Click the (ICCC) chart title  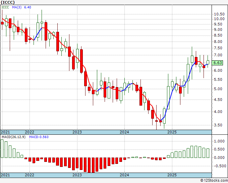[x=8, y=2]
